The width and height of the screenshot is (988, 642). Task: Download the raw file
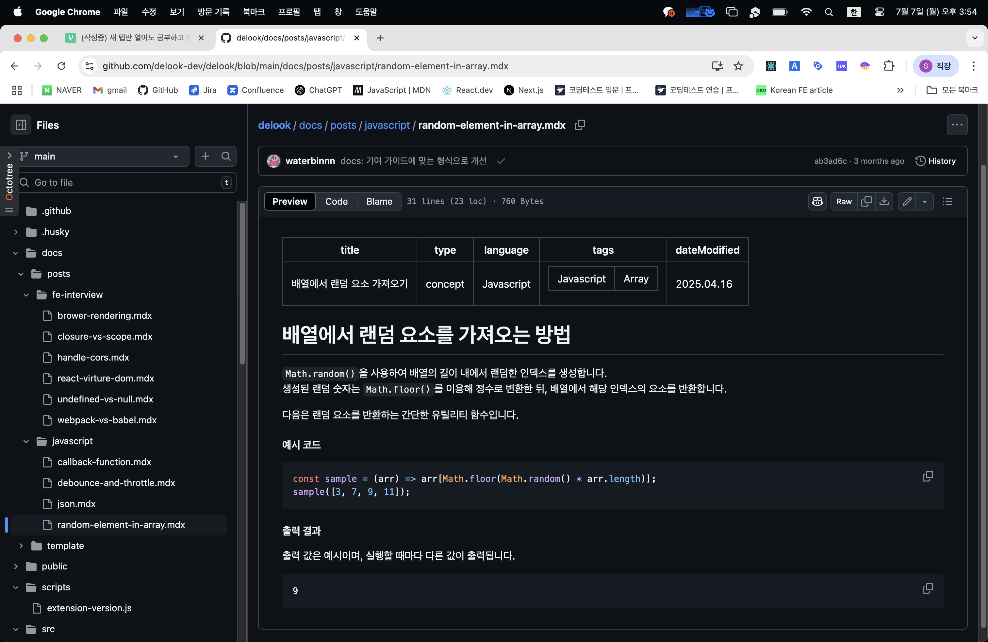click(x=884, y=201)
